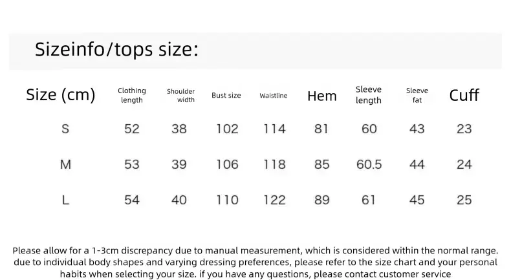Click the bust size value 102
This screenshot has width=511, height=280.
(x=227, y=129)
